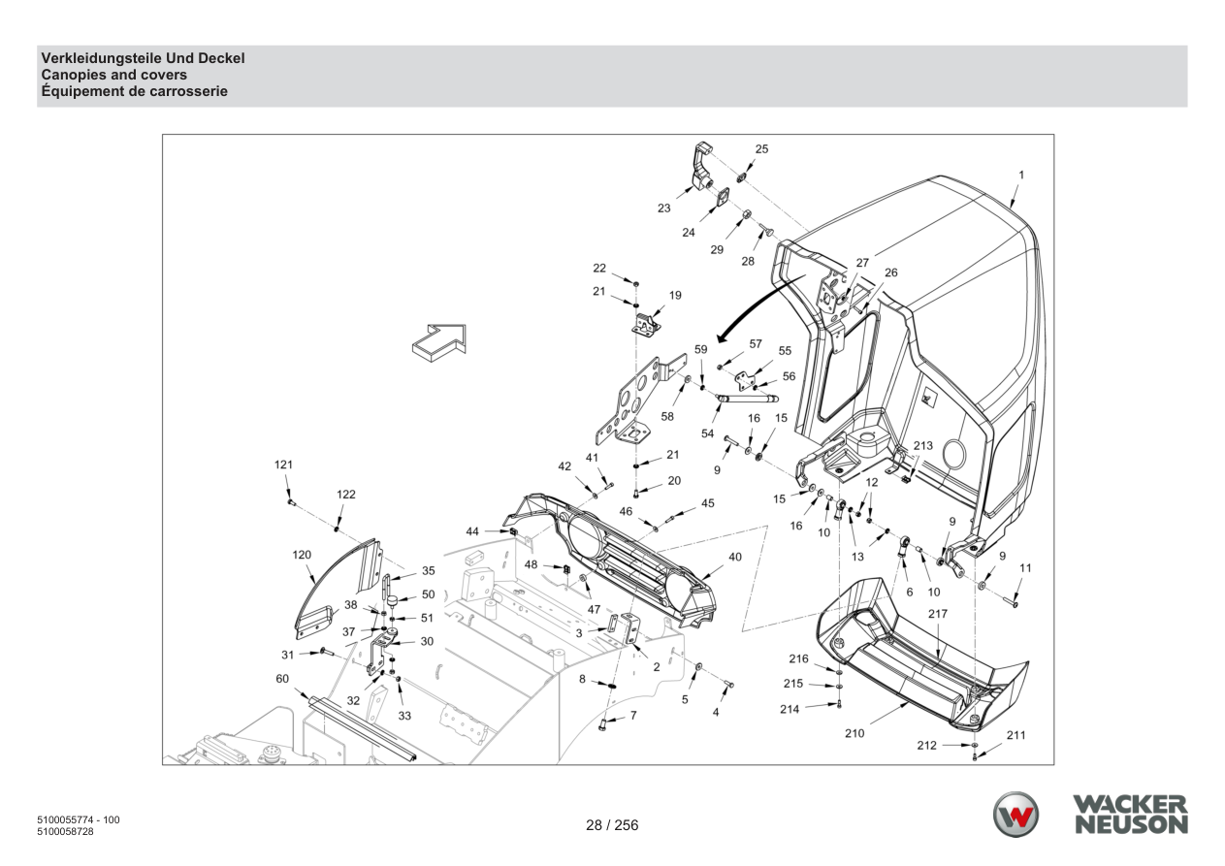This screenshot has height=866, width=1225.
Task: Click callout number 20
Action: pos(674,480)
